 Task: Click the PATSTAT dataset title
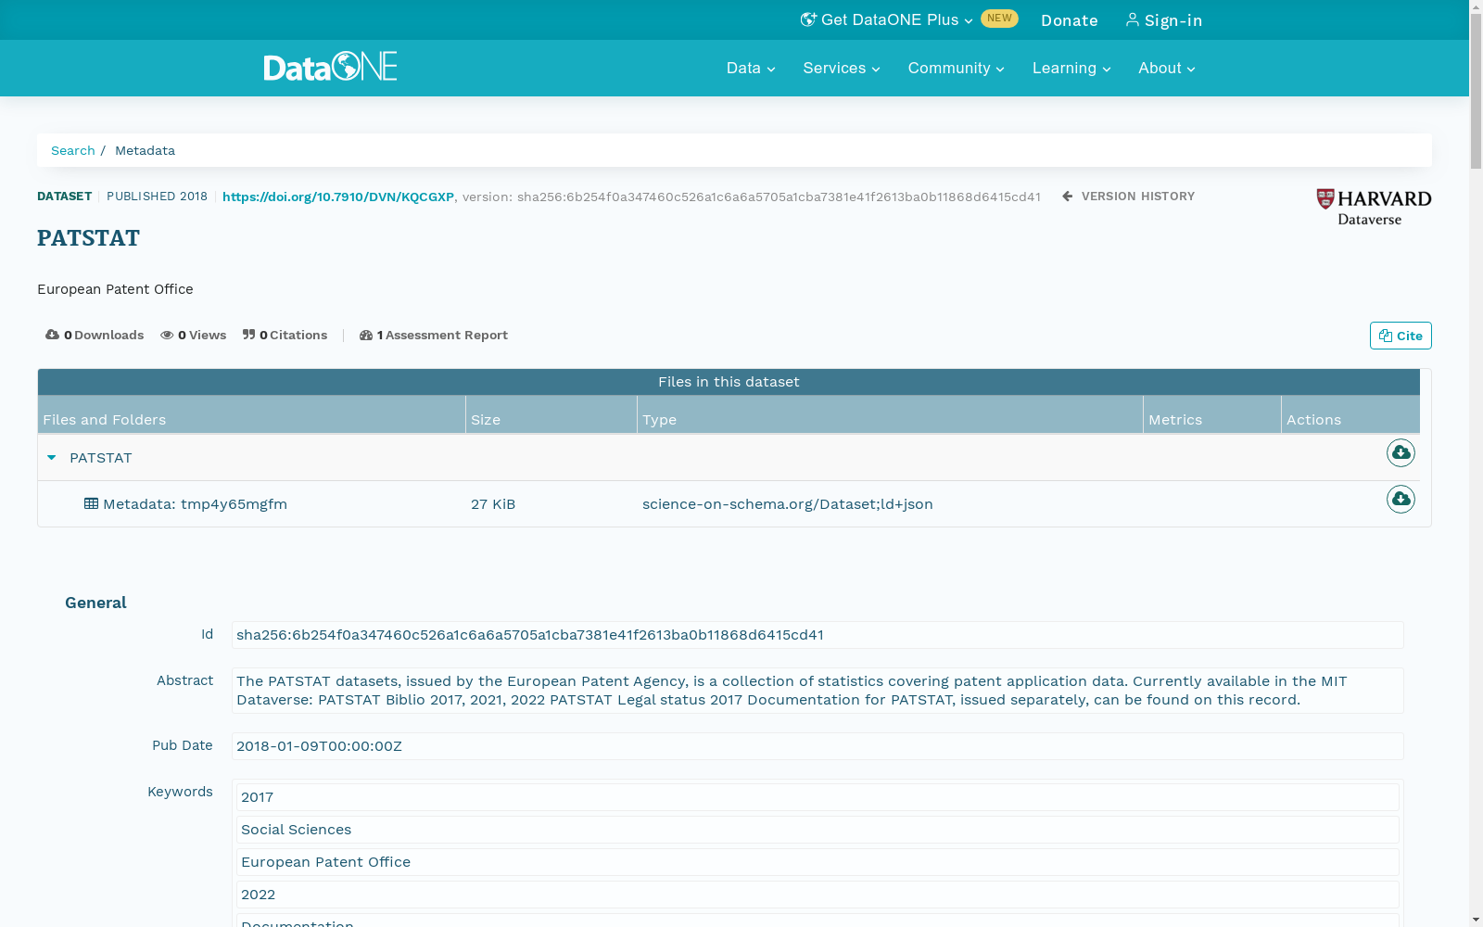coord(88,238)
